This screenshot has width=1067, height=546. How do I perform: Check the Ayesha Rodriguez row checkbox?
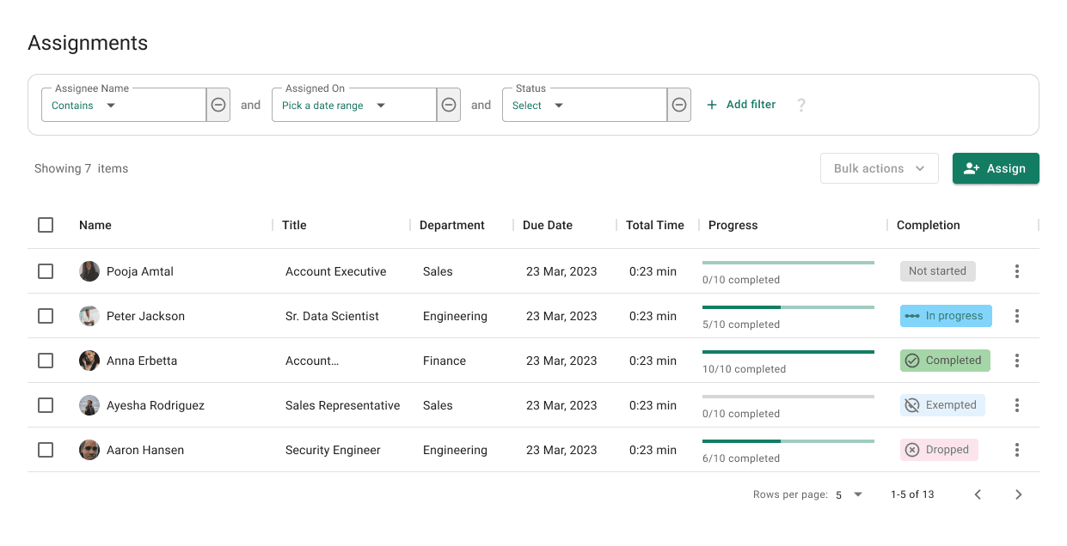[x=46, y=405]
